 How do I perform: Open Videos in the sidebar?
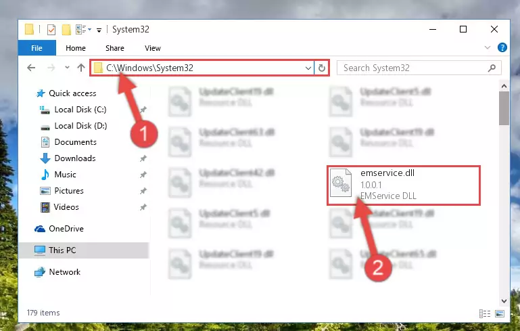66,207
